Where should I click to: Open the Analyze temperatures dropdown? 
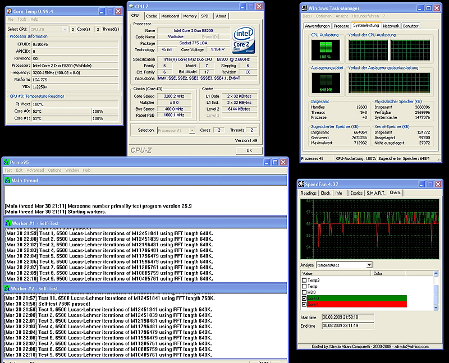click(369, 265)
